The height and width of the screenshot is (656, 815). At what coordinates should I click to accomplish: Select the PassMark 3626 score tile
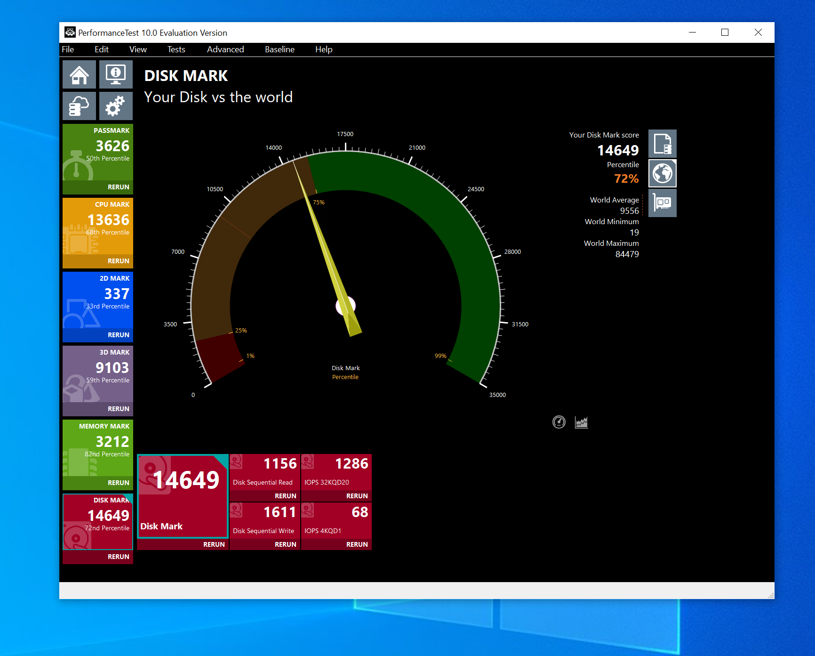coord(98,152)
